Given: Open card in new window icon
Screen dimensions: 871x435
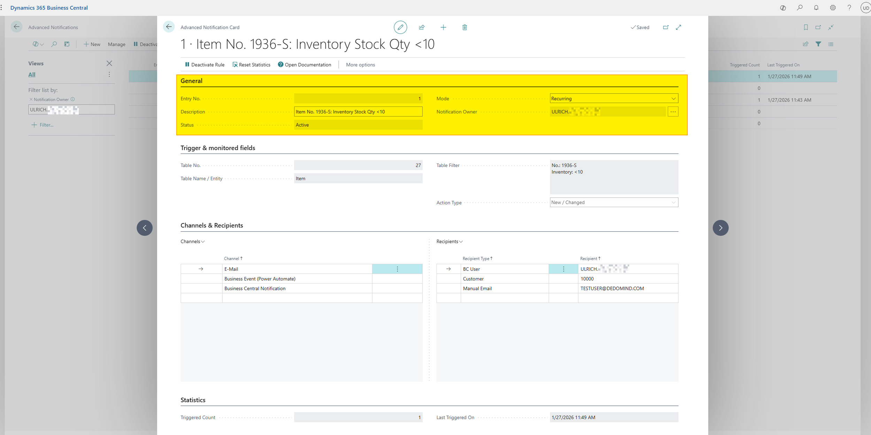Looking at the screenshot, I should click(x=665, y=27).
